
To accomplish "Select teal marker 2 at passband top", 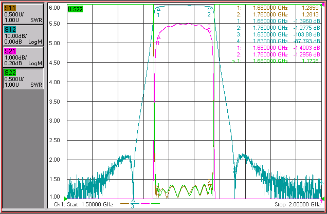I will pyautogui.click(x=209, y=9).
